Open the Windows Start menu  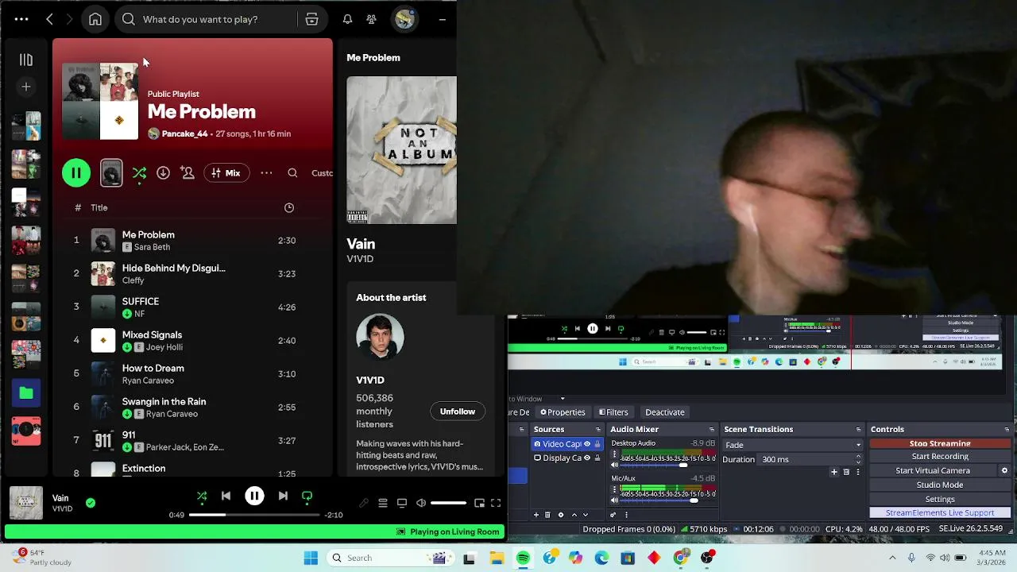(311, 558)
